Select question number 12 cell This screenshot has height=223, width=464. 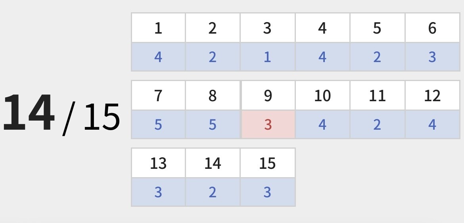[432, 95]
